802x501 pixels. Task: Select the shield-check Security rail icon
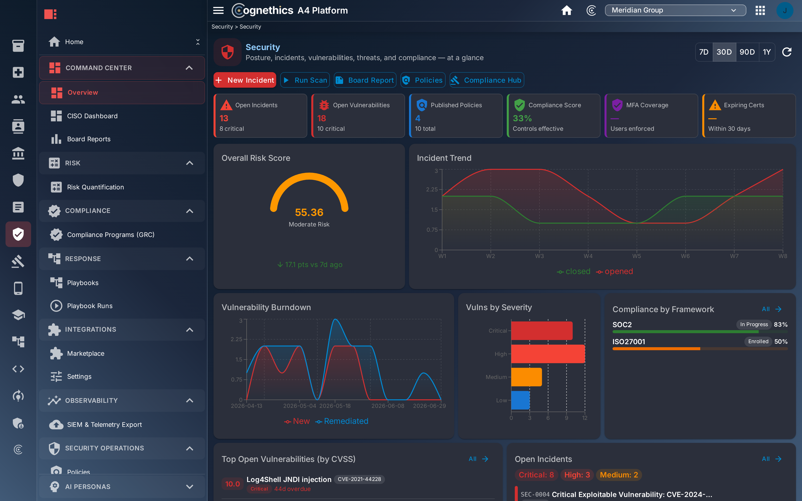pyautogui.click(x=18, y=234)
